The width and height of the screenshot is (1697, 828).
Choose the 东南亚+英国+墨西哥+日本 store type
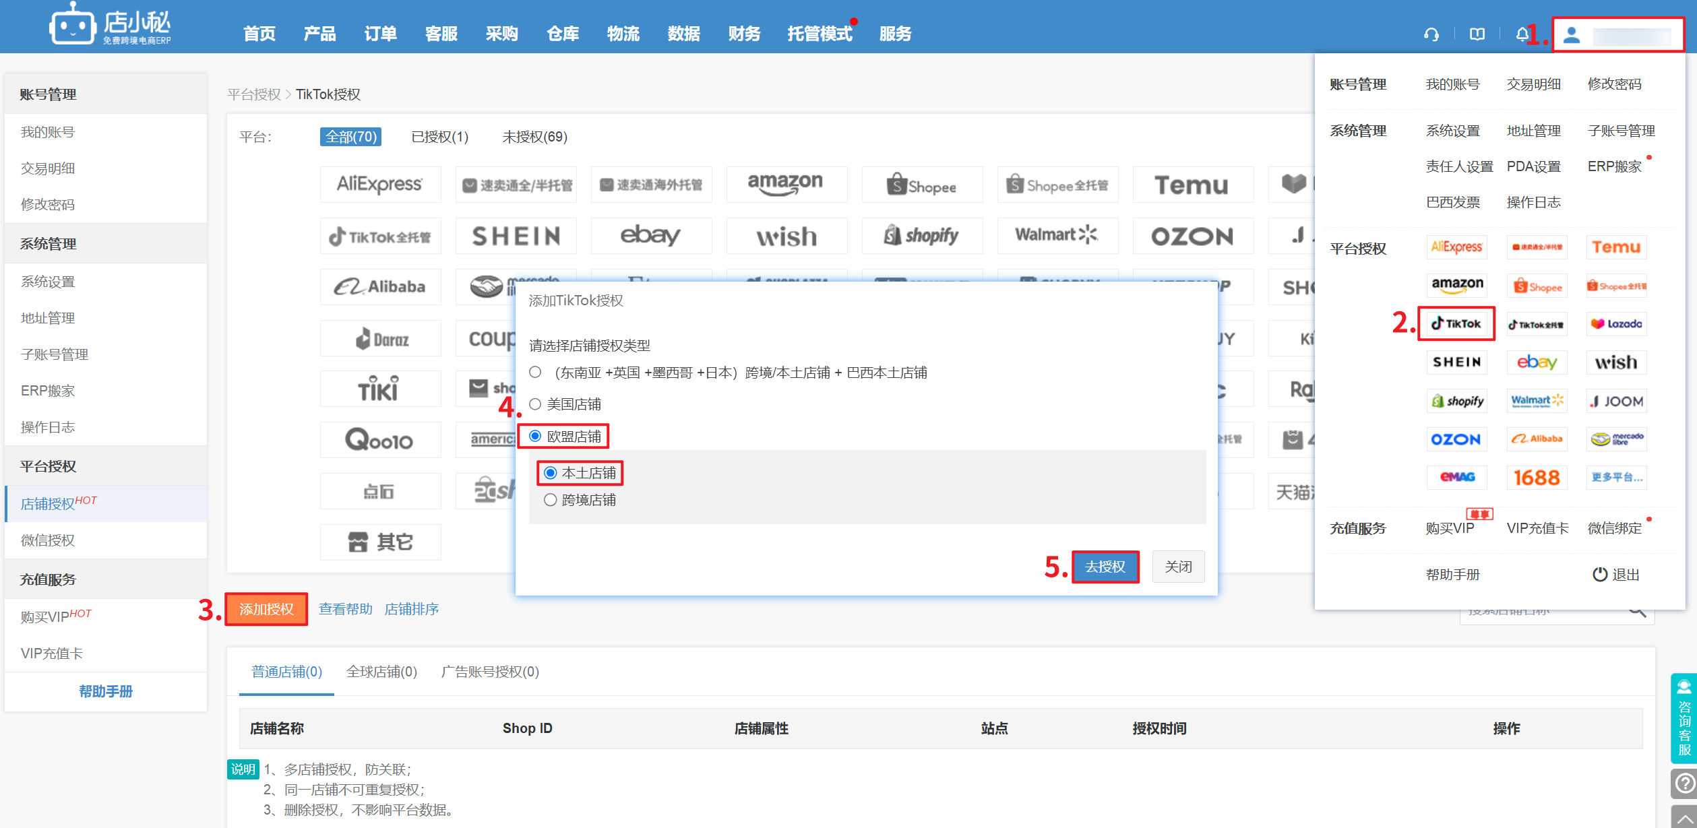(x=535, y=373)
